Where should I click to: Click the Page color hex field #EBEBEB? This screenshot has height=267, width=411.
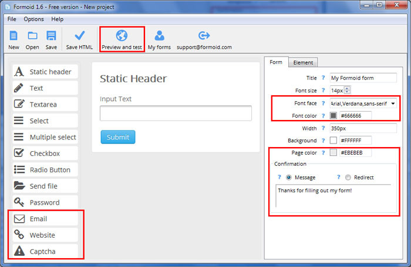pos(355,152)
